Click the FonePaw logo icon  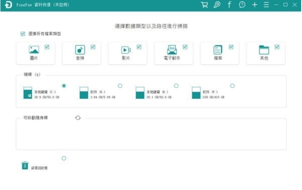[8, 5]
